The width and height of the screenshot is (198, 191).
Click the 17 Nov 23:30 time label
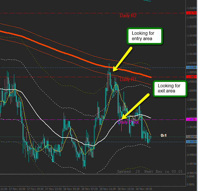53,189
